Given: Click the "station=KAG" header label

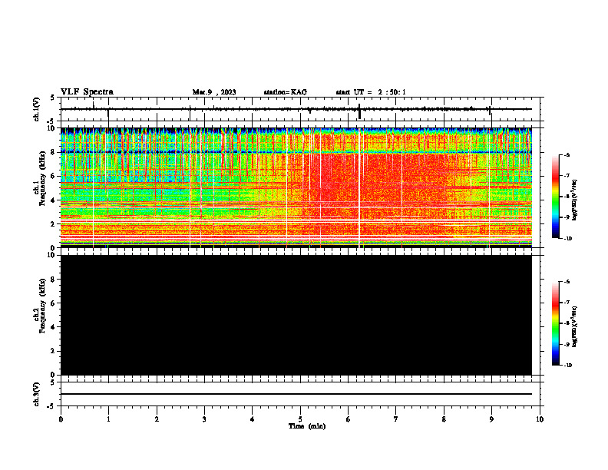Looking at the screenshot, I should (285, 92).
